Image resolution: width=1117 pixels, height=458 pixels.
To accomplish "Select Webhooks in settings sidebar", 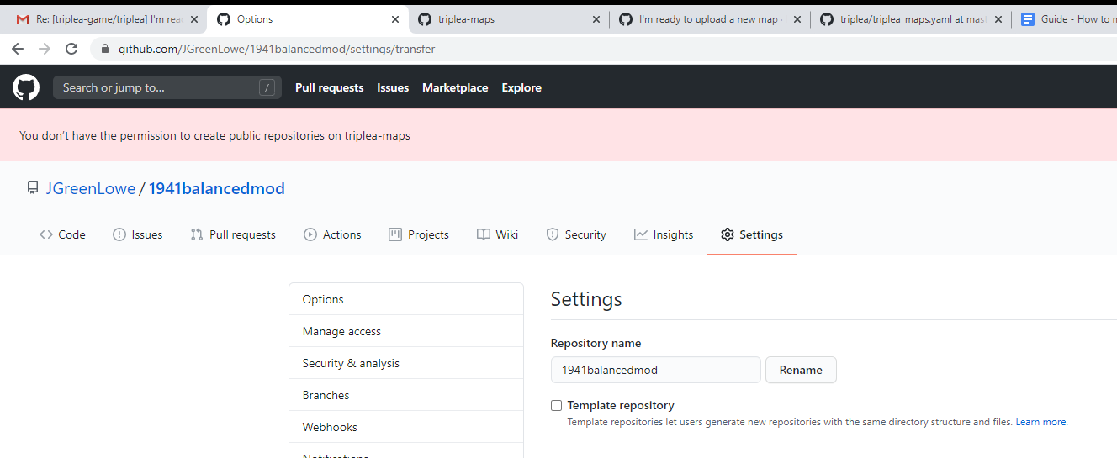I will coord(406,427).
